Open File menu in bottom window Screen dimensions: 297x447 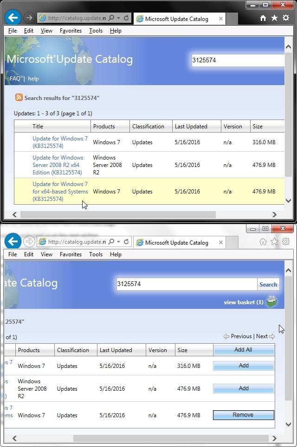pyautogui.click(x=13, y=254)
